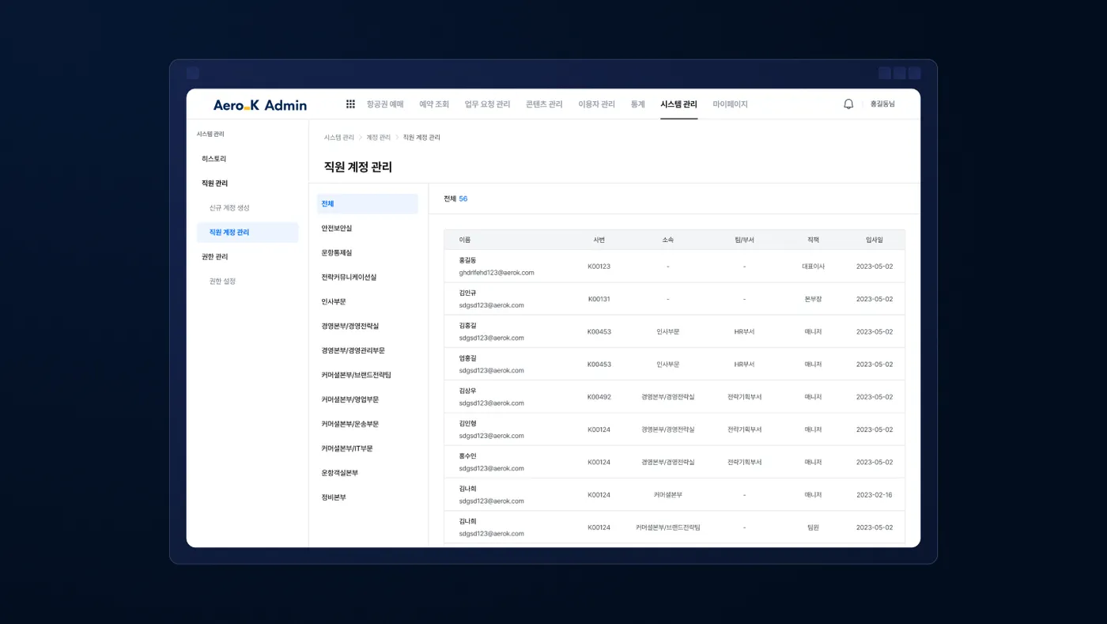1107x624 pixels.
Task: Choose 커머셜본부/IT부문 department filter
Action: coord(347,448)
